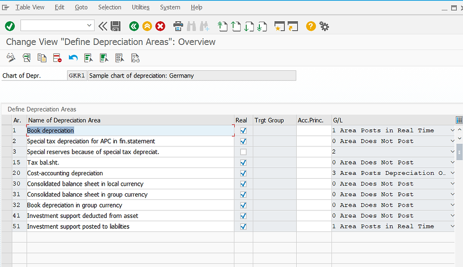Click the Trgt Group column header
Screen dimensions: 463x267
tap(274, 120)
